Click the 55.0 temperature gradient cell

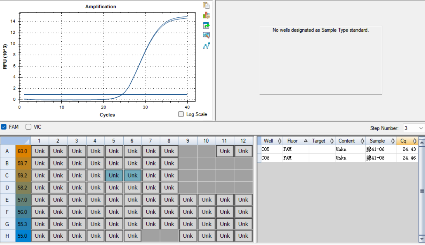[23, 236]
